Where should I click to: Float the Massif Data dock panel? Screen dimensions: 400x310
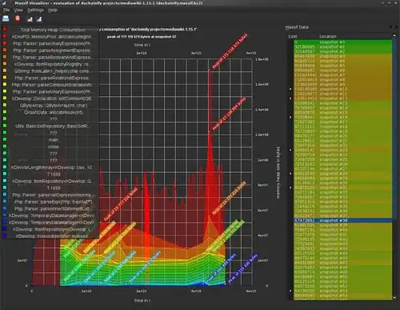coord(390,27)
